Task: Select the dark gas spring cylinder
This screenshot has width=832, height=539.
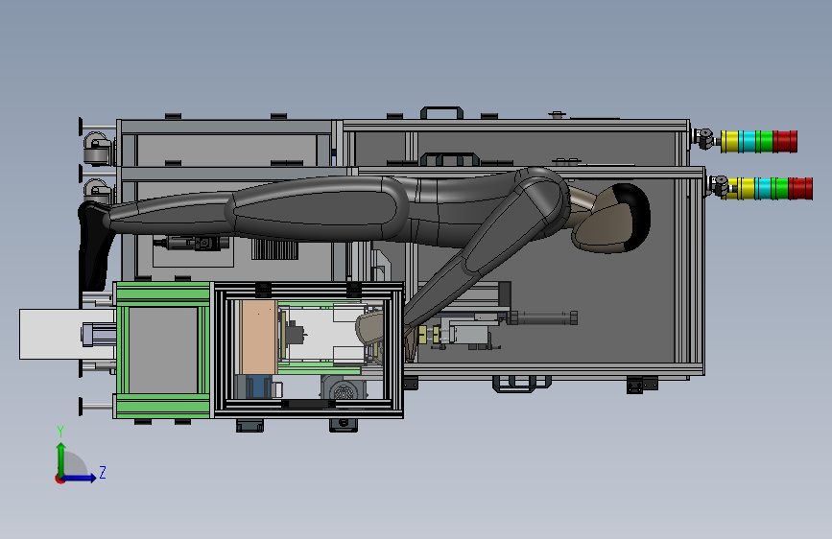Action: [542, 317]
